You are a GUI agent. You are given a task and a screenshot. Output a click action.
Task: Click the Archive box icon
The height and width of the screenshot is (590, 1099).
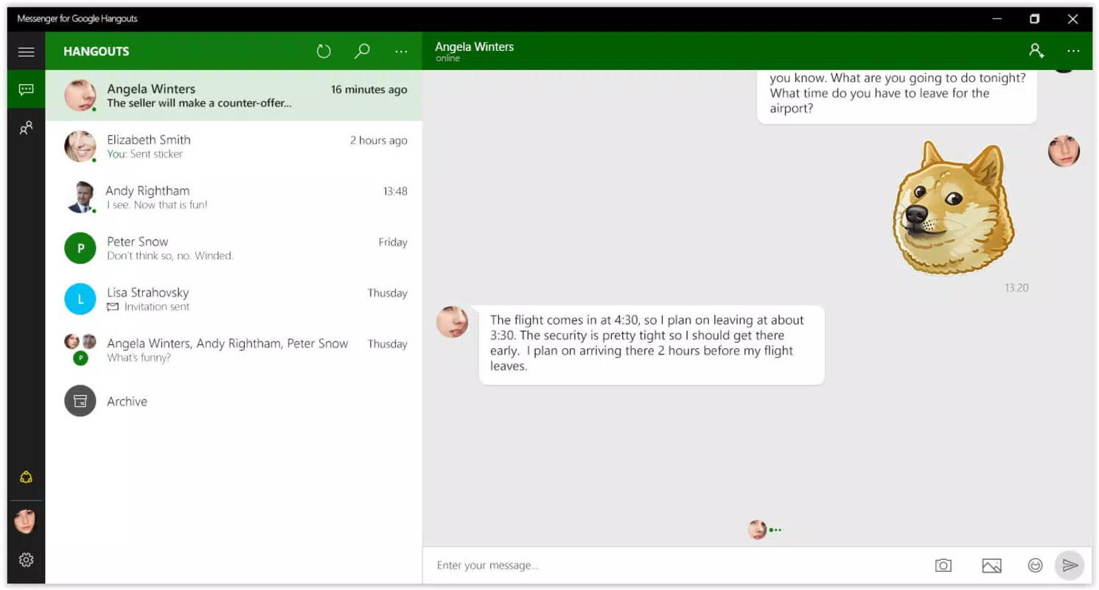pos(80,401)
